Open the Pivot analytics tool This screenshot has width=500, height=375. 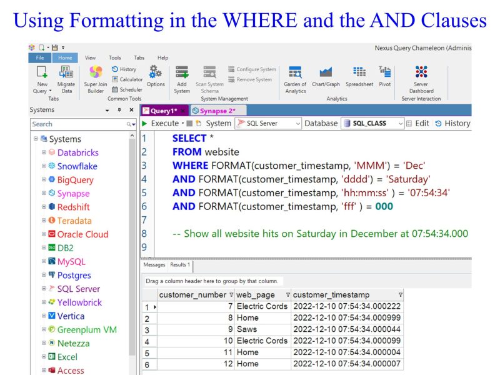(x=385, y=76)
